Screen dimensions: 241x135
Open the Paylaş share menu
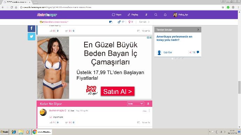(133, 15)
